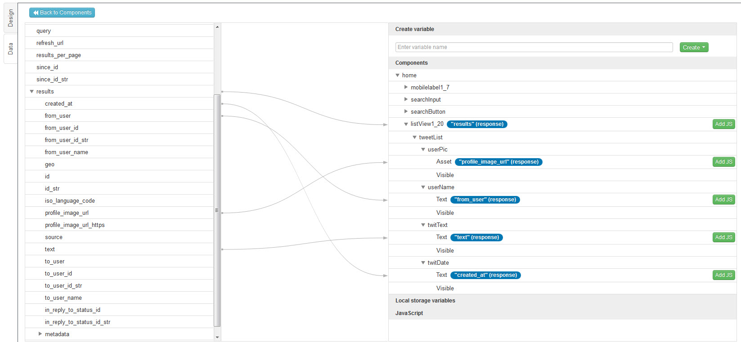
Task: Open the Local storage variables section
Action: [x=425, y=301]
